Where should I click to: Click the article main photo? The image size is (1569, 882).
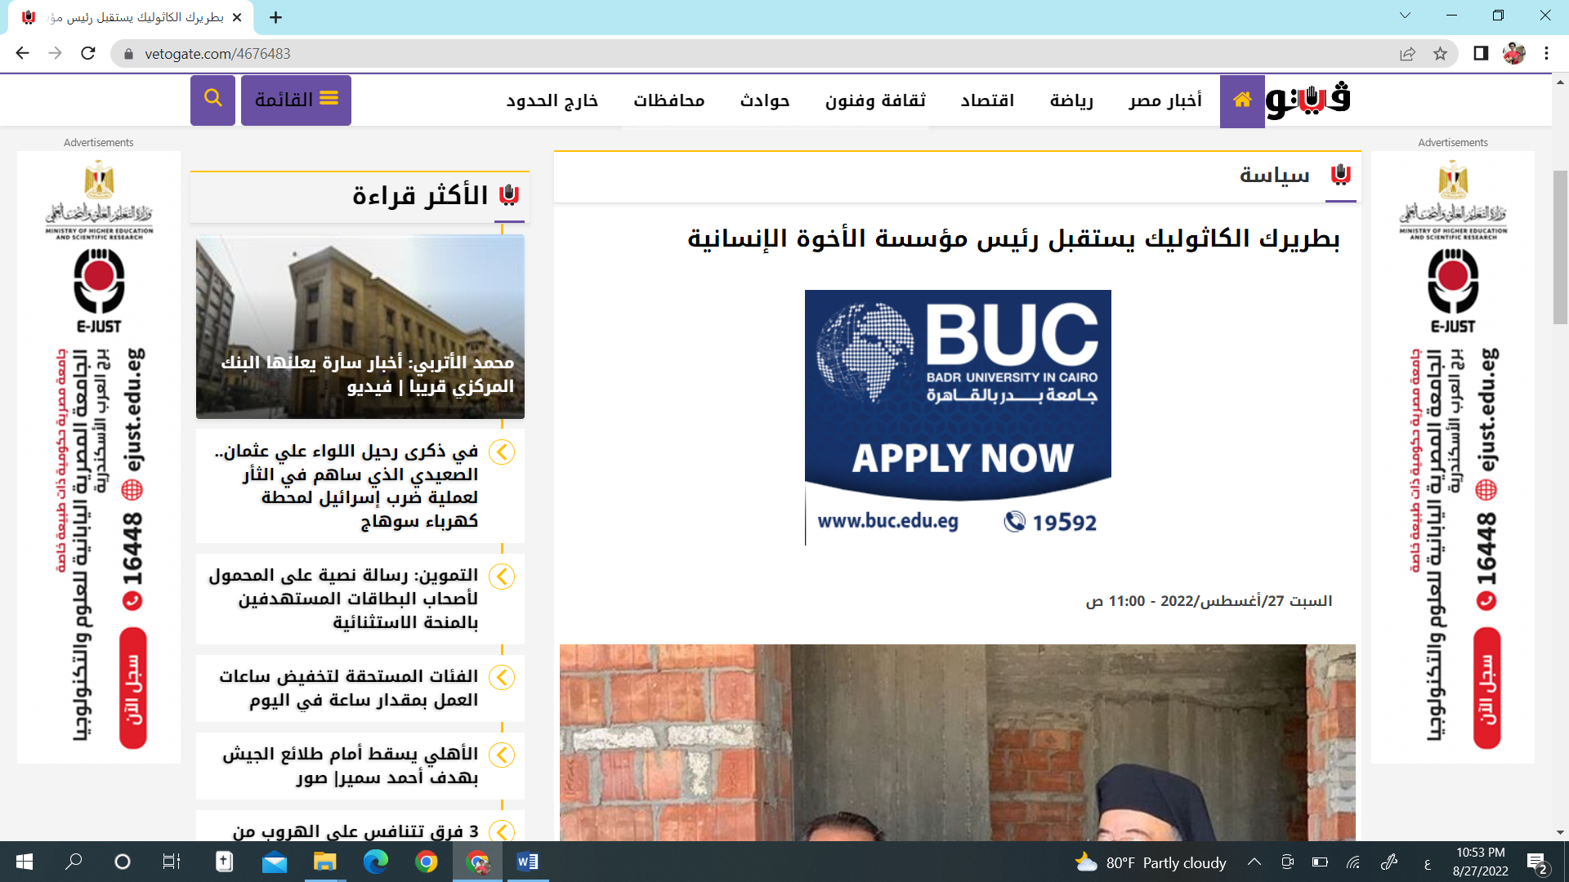(x=958, y=742)
